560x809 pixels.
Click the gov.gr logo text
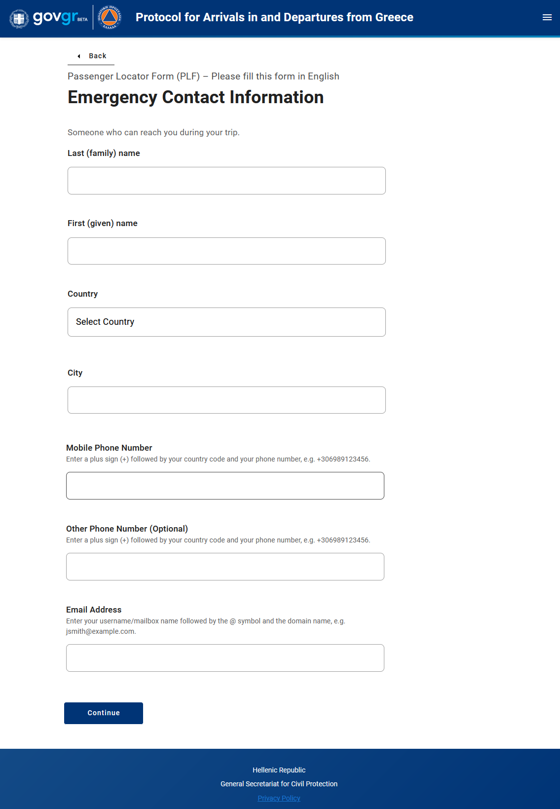tap(55, 17)
